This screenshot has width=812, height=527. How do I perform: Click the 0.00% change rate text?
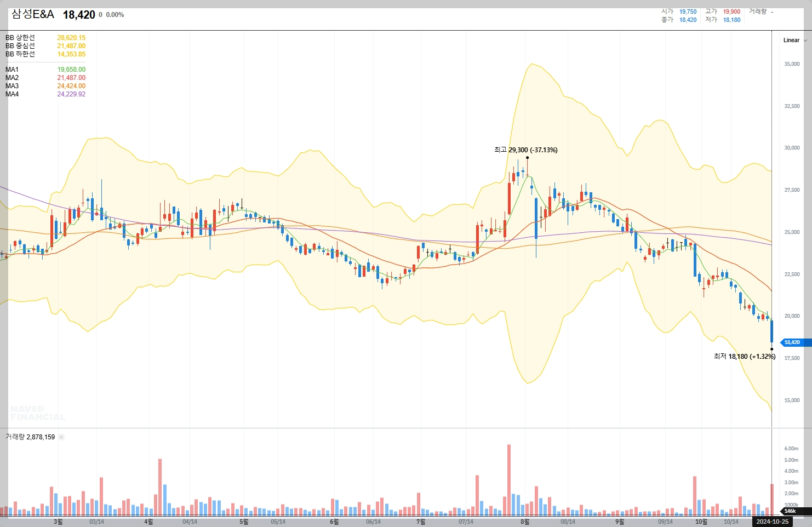point(115,15)
